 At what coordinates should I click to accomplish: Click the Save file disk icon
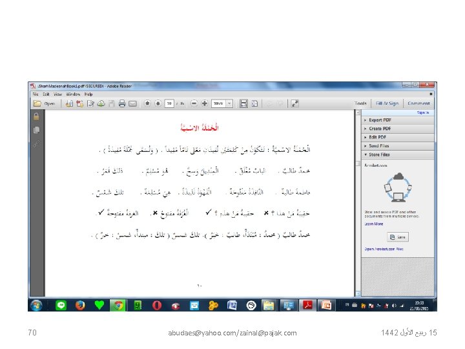(112, 103)
